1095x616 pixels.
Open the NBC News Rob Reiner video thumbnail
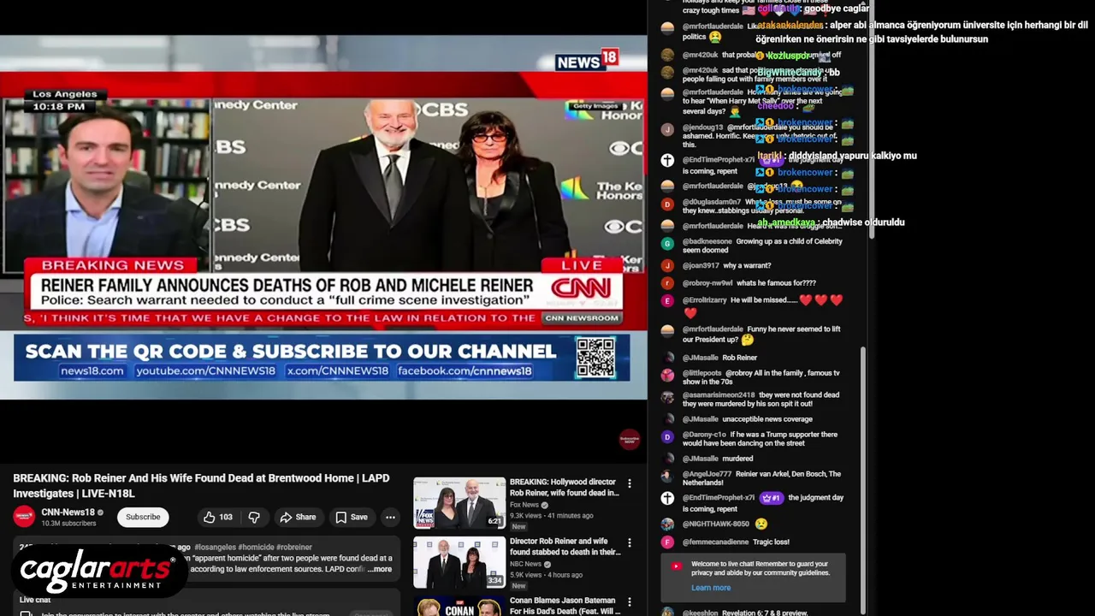(x=459, y=562)
